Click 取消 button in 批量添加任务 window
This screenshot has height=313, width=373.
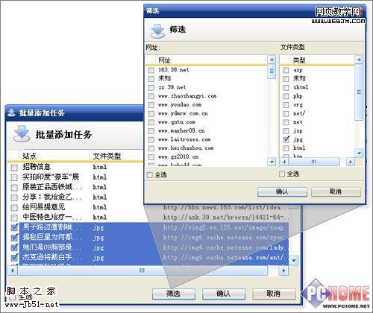(274, 294)
